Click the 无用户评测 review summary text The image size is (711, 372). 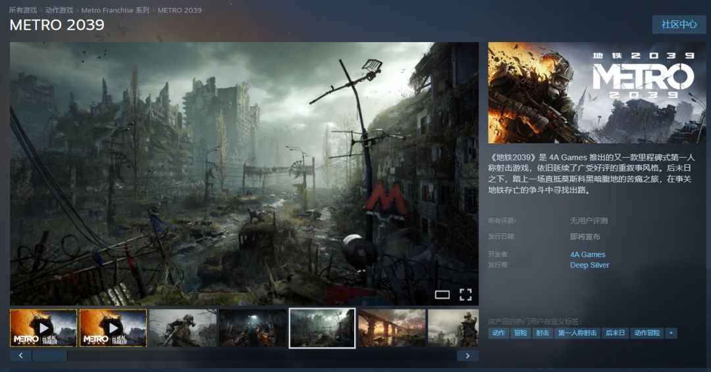[x=589, y=221]
